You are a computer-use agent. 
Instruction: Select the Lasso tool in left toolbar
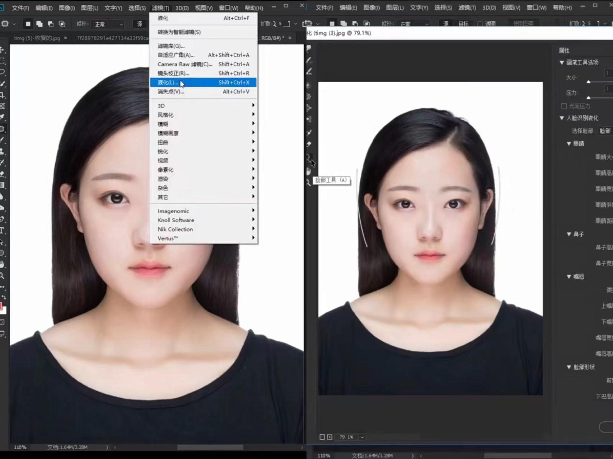[2, 72]
